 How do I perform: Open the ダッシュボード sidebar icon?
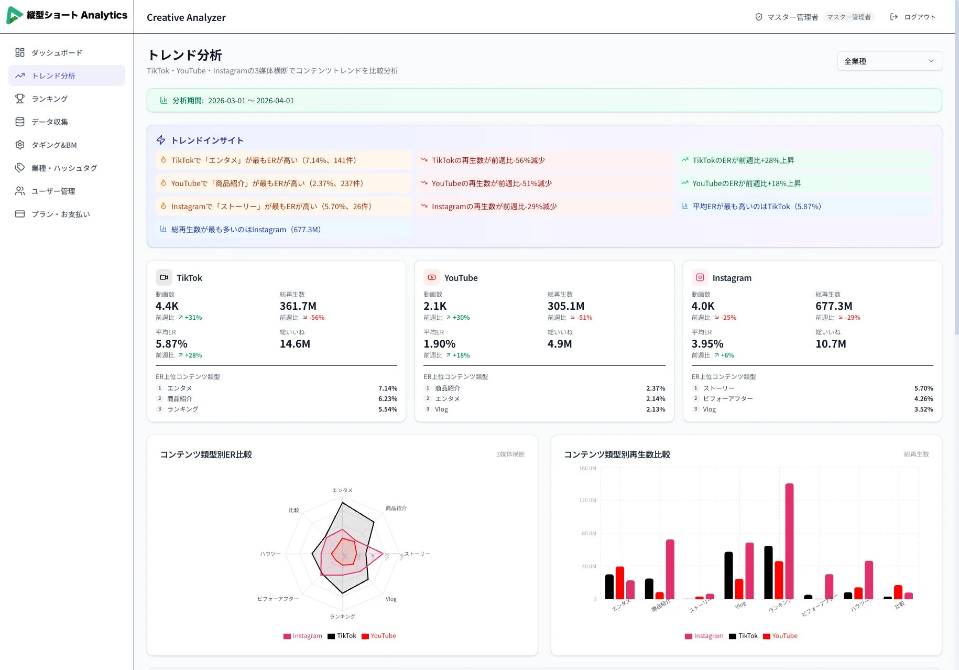pos(20,52)
